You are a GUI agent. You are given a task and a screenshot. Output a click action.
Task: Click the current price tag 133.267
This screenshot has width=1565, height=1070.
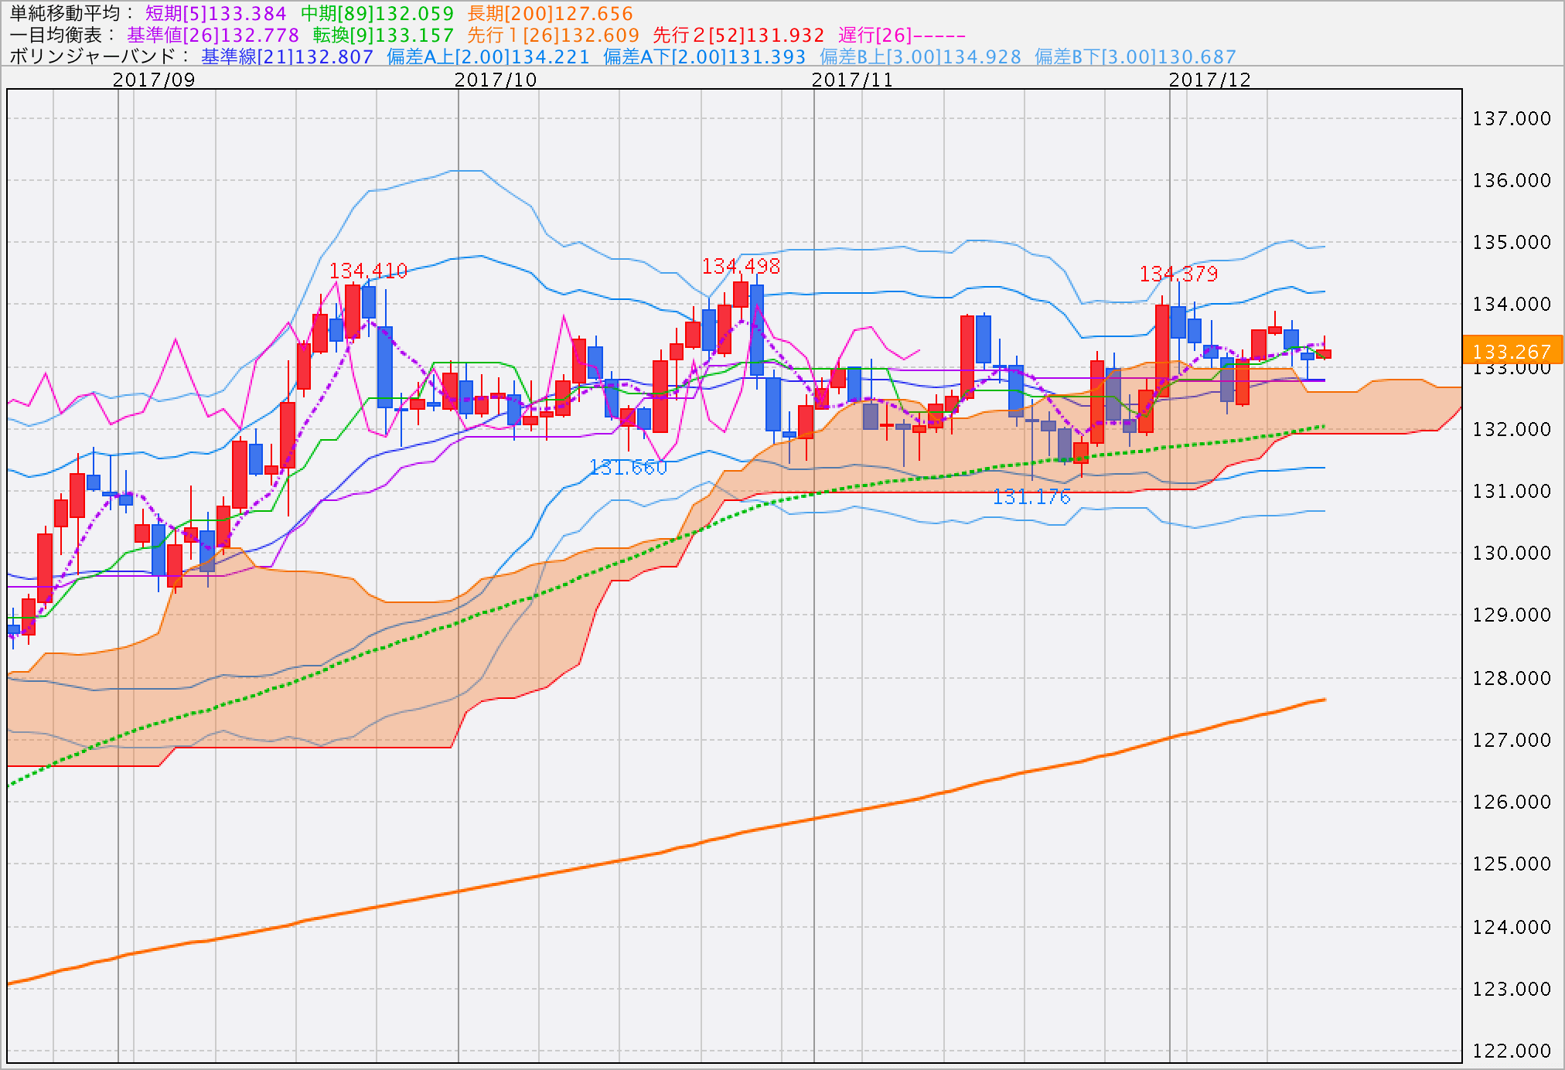pyautogui.click(x=1512, y=351)
